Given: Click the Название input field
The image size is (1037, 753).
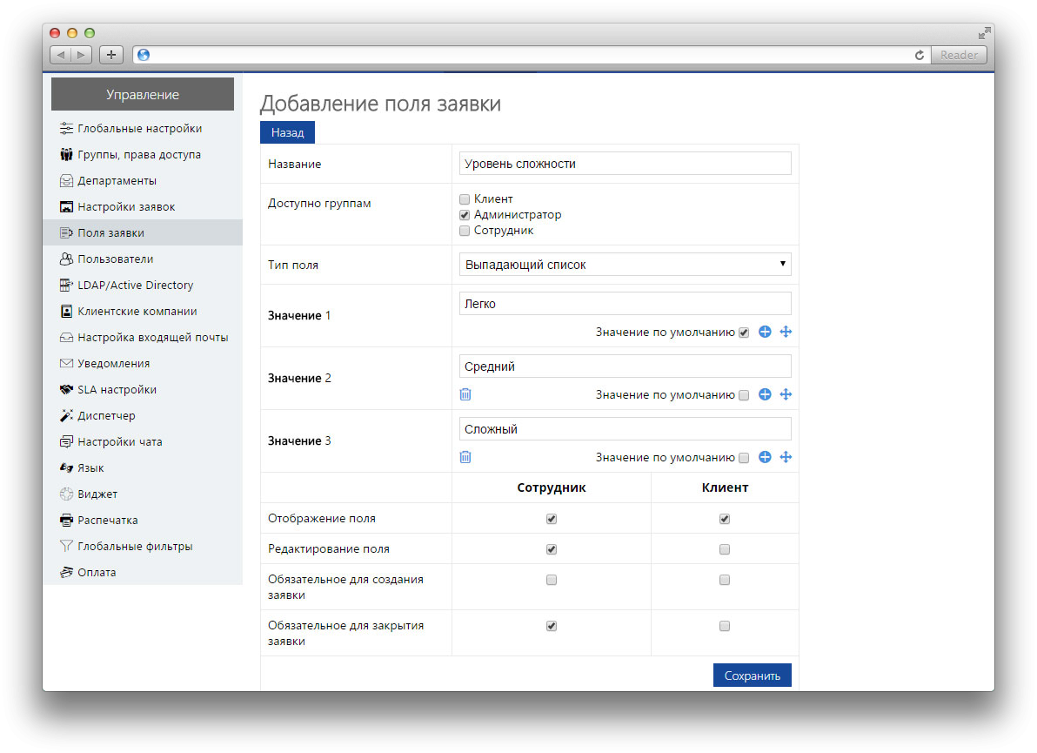Looking at the screenshot, I should click(625, 164).
